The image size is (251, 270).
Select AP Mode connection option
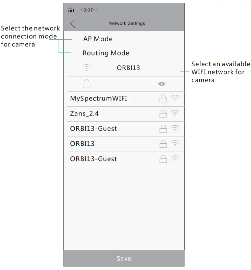point(98,39)
